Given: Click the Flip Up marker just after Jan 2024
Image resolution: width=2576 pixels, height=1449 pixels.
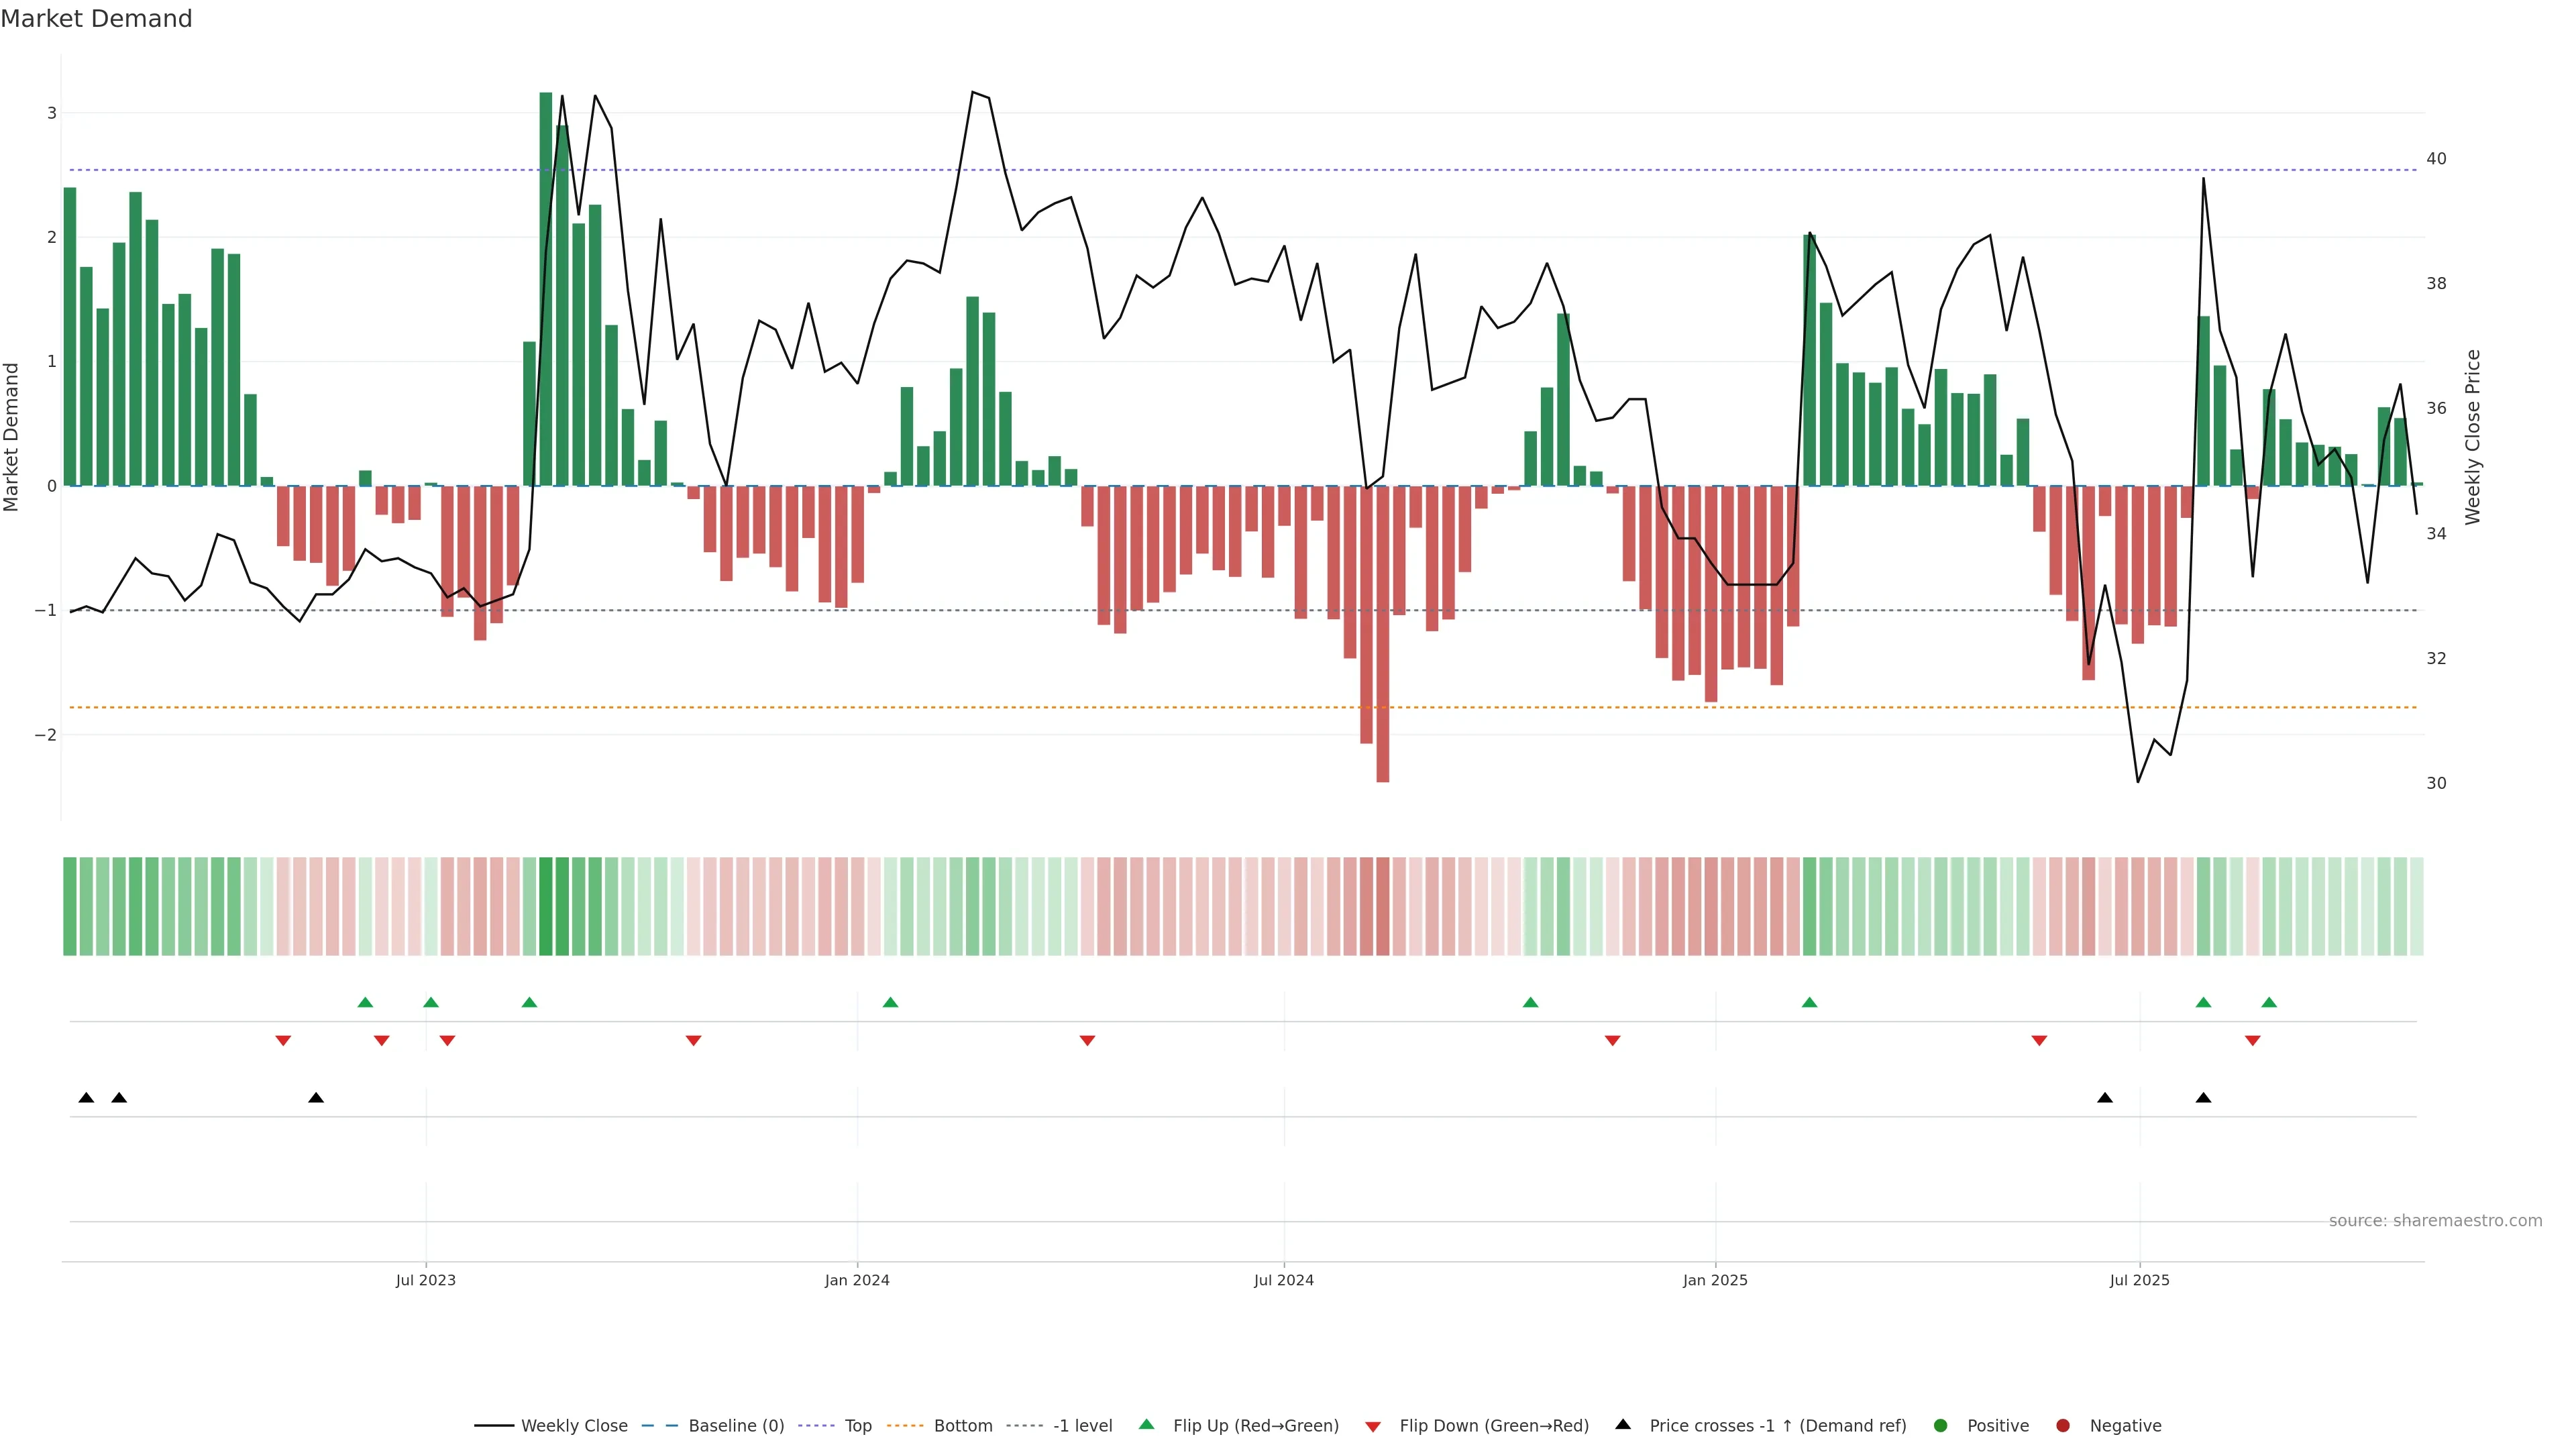Looking at the screenshot, I should click(x=891, y=1003).
